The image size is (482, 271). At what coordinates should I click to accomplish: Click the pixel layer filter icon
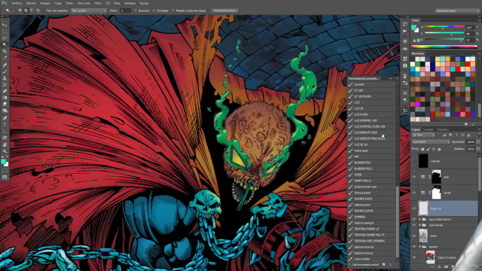(444, 135)
